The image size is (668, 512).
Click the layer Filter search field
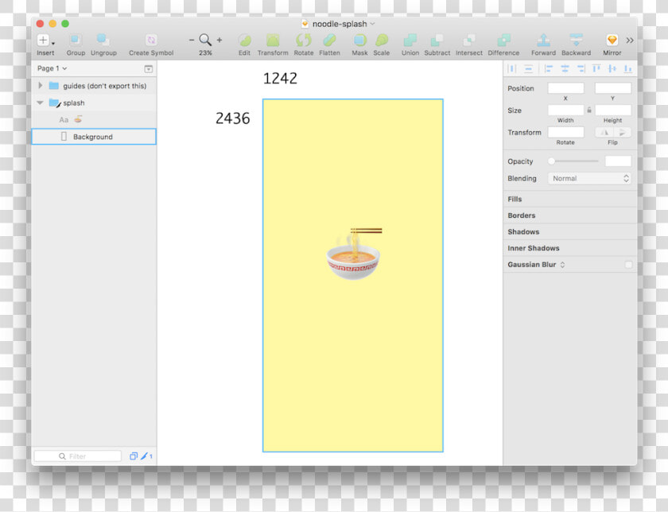[78, 456]
